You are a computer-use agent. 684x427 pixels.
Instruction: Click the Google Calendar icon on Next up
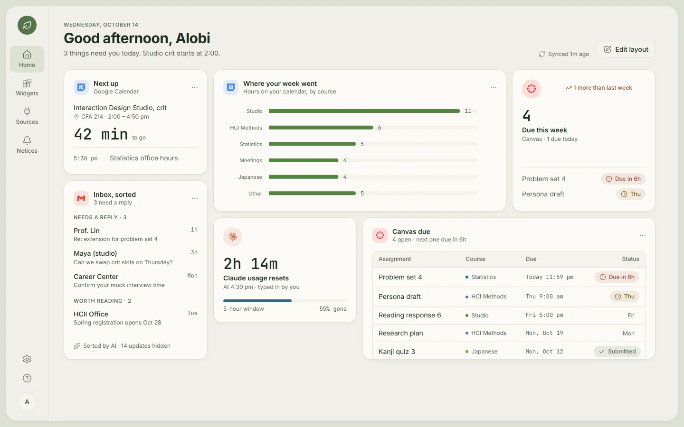coord(81,87)
